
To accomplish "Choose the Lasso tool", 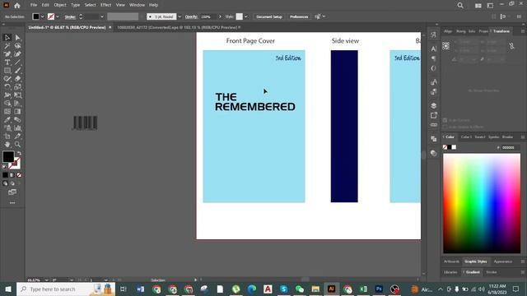I will pos(17,46).
